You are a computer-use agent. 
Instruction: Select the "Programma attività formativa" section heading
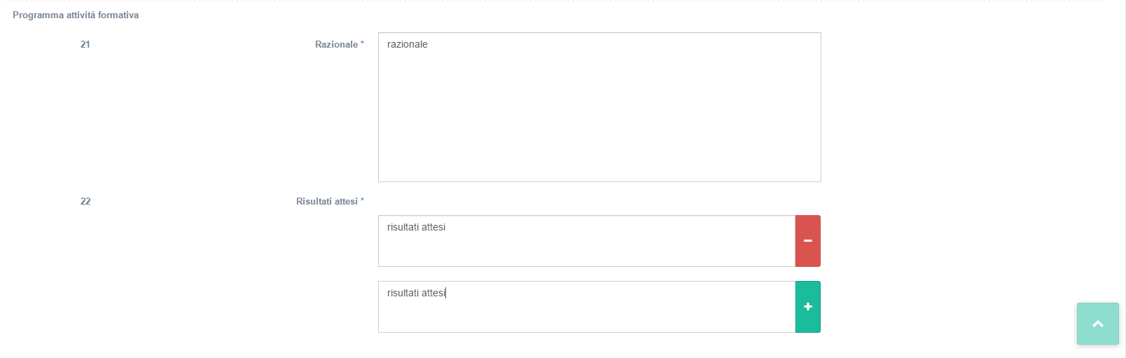click(76, 15)
